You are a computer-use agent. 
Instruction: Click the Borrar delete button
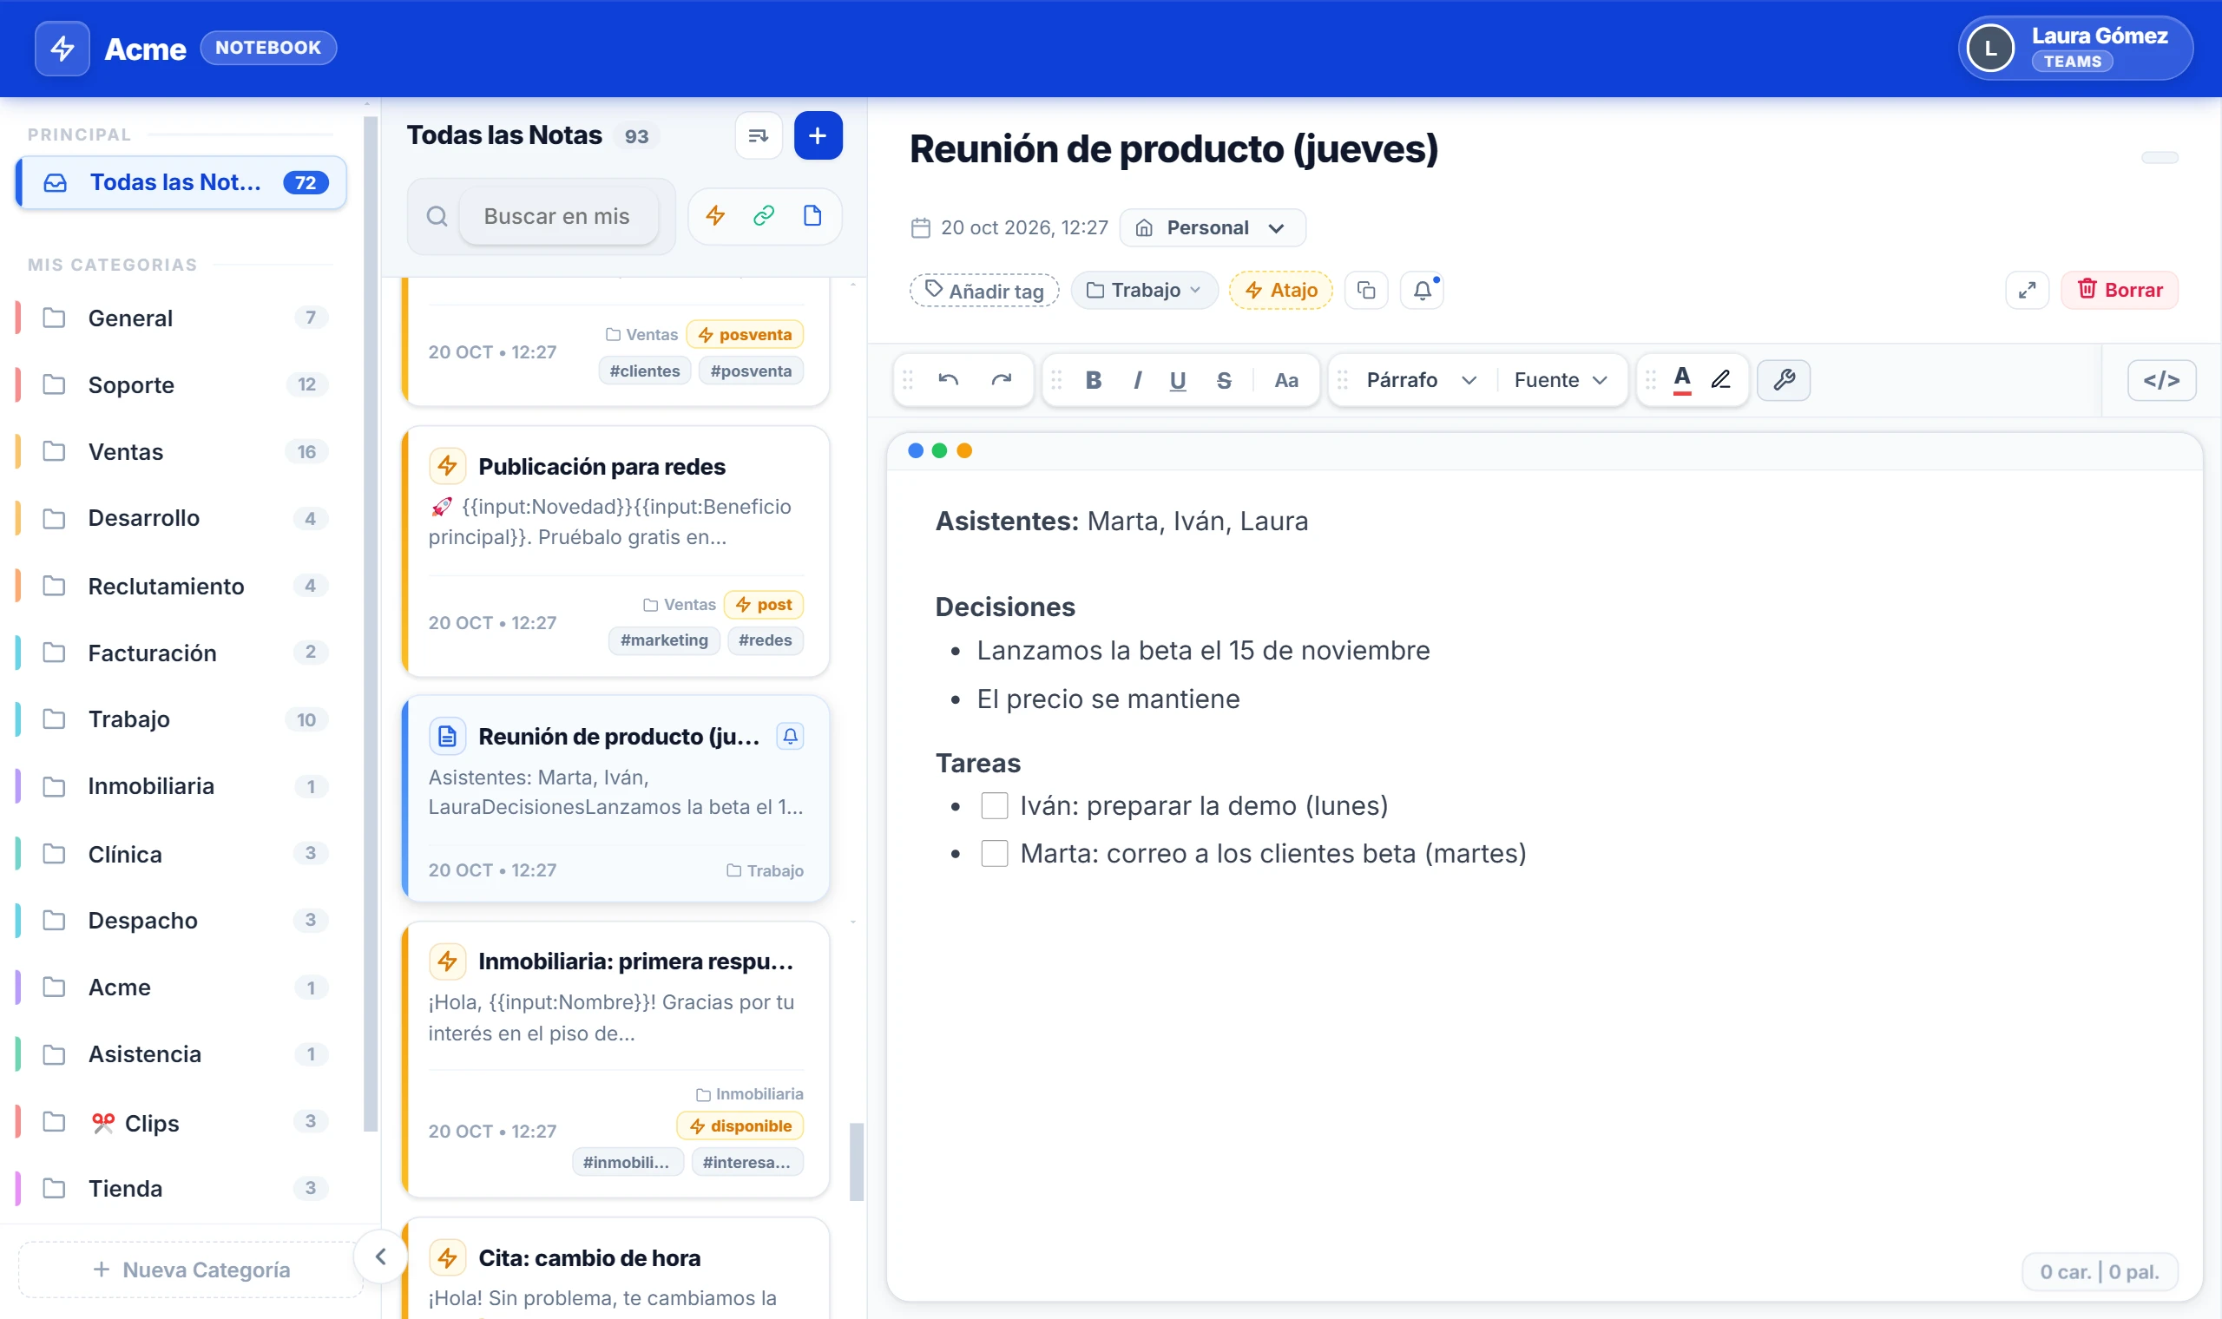tap(2119, 291)
